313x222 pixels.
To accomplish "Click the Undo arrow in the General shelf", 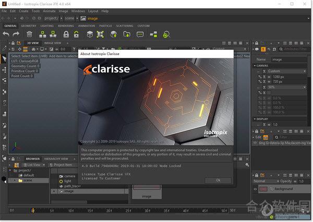I will pyautogui.click(x=6, y=34).
